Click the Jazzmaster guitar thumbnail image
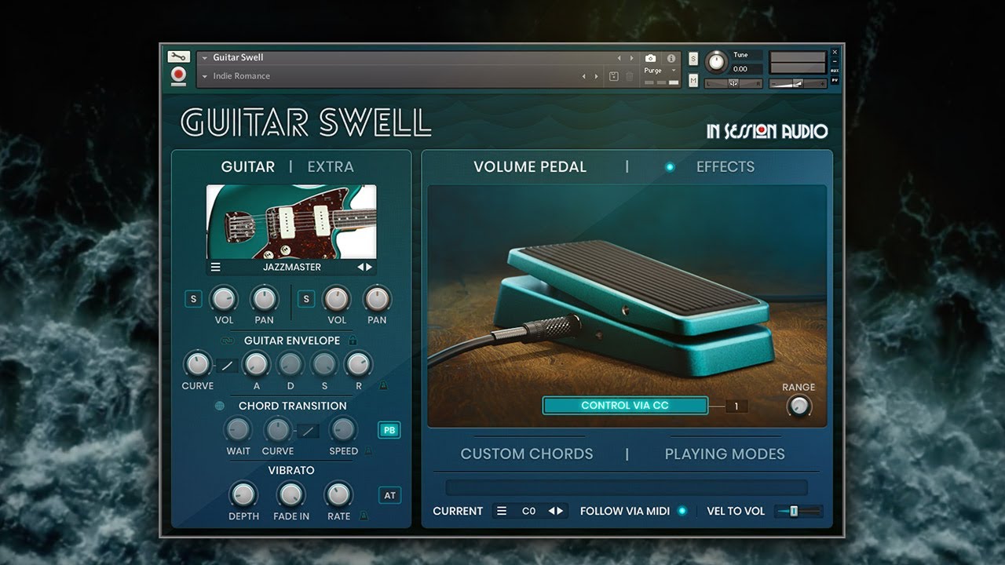 [x=291, y=222]
